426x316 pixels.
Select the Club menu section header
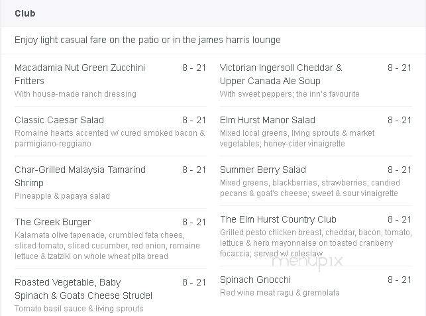pyautogui.click(x=25, y=13)
